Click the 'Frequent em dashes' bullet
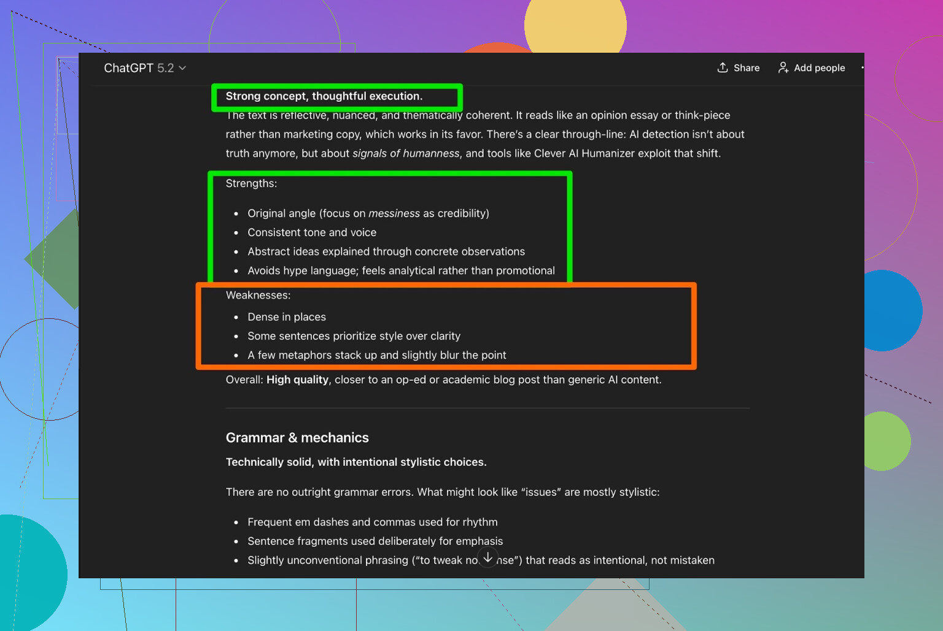943x631 pixels. (372, 522)
